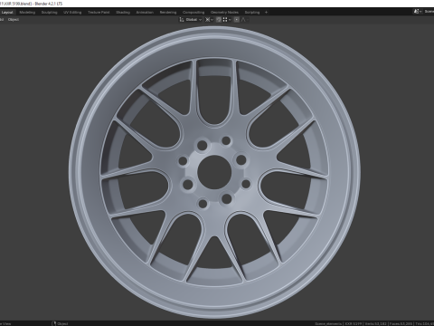This screenshot has height=326, width=434.
Task: Open the Compositing workspace tab
Action: coord(193,13)
